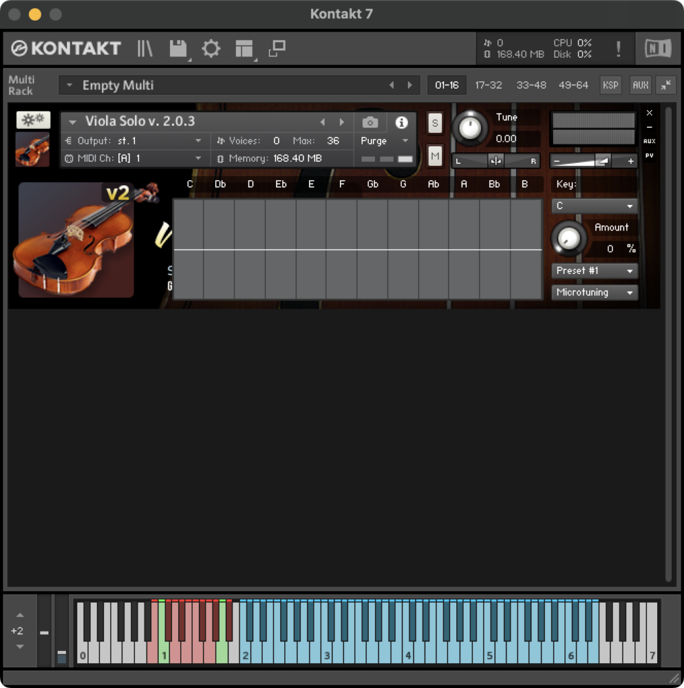Click the Tune knob

pos(470,128)
